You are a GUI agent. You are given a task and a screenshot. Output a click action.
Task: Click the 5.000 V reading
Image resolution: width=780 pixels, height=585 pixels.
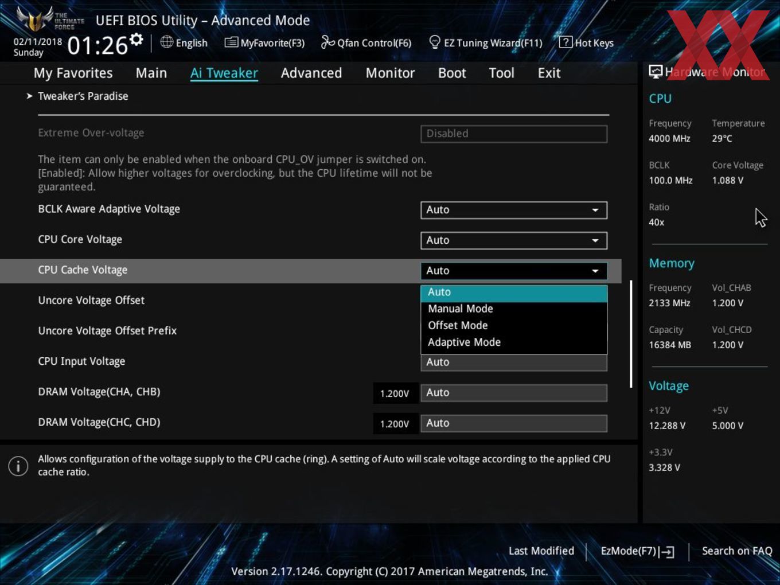(x=728, y=426)
